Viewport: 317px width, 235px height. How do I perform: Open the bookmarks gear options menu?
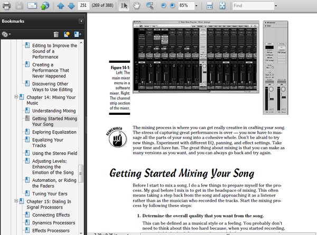[x=6, y=34]
